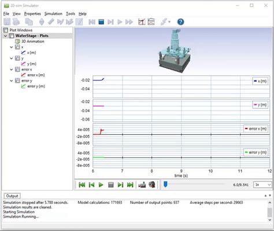Click the plot cursor toolbar icon with red marker
This screenshot has width=274, height=231.
(142, 22)
